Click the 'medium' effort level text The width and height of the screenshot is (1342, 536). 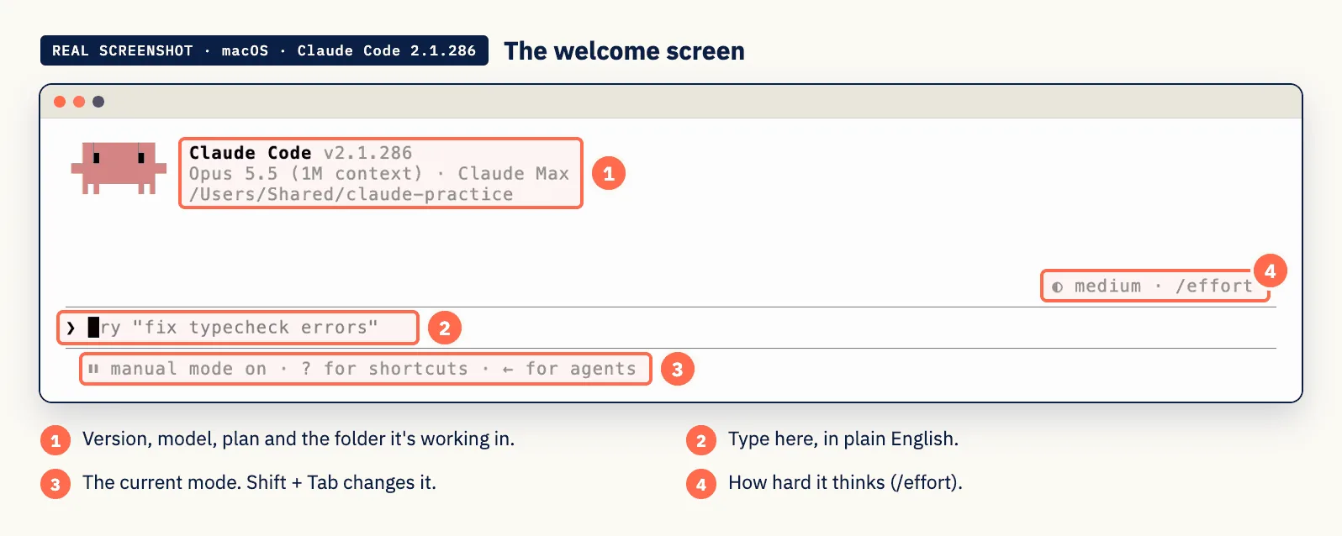click(x=1107, y=286)
